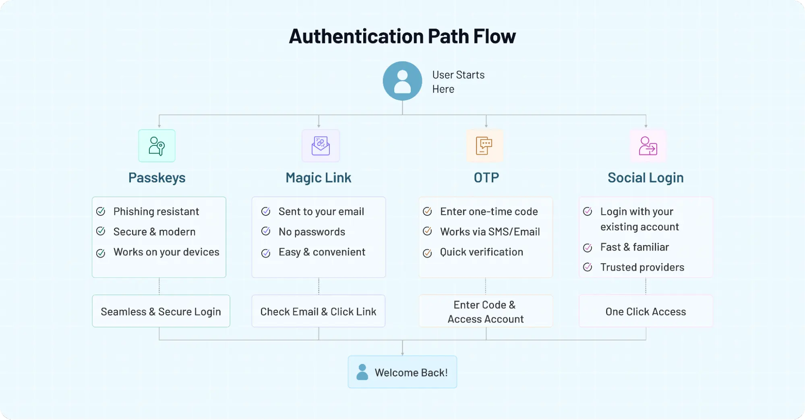The image size is (805, 420).
Task: Click checkmark icon beside Quick verification
Action: (427, 253)
